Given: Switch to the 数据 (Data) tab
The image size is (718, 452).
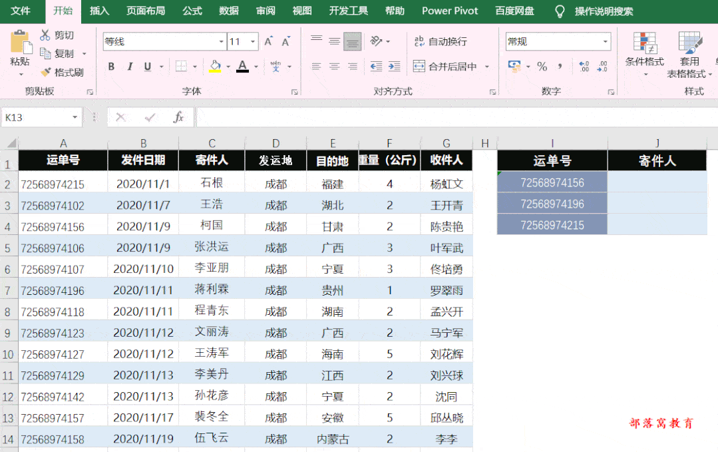Looking at the screenshot, I should tap(228, 11).
